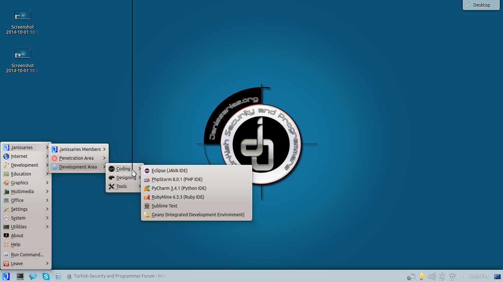Click the Bluetooth tray icon
Screen dimensions: 503x282
pyautogui.click(x=442, y=276)
